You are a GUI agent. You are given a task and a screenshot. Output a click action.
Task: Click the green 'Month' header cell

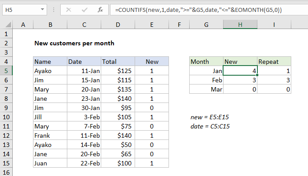pyautogui.click(x=206, y=62)
